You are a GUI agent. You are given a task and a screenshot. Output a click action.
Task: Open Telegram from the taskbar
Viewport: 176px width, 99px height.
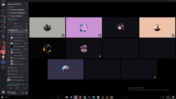click(x=85, y=97)
